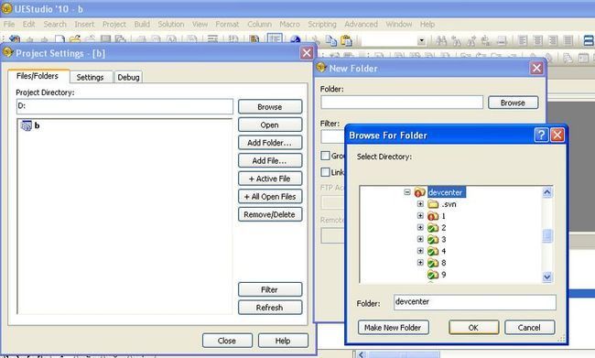Viewport: 595px width, 358px height.
Task: Click the Remove/Delete button
Action: pos(270,214)
